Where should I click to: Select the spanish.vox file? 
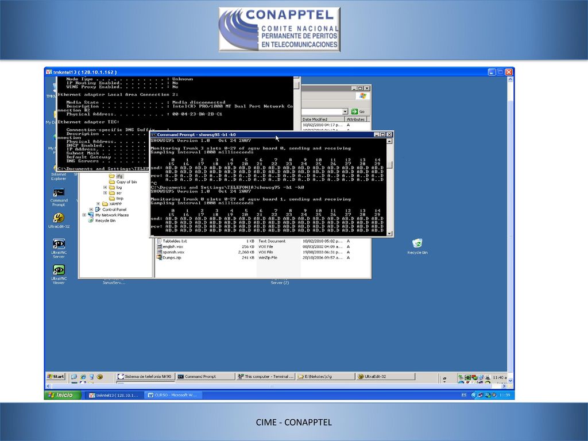click(x=170, y=252)
